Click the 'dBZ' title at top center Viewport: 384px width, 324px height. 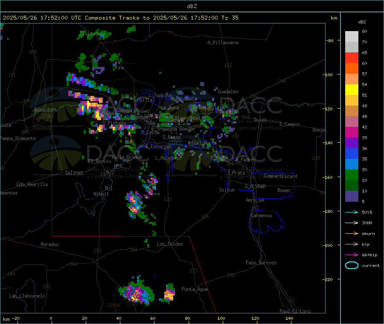192,6
